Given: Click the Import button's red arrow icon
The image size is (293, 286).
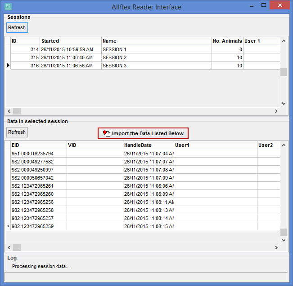Looking at the screenshot, I should (x=107, y=133).
